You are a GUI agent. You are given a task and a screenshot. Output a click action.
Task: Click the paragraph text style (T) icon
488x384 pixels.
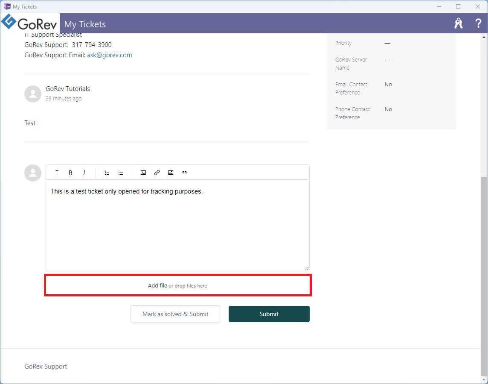[57, 173]
